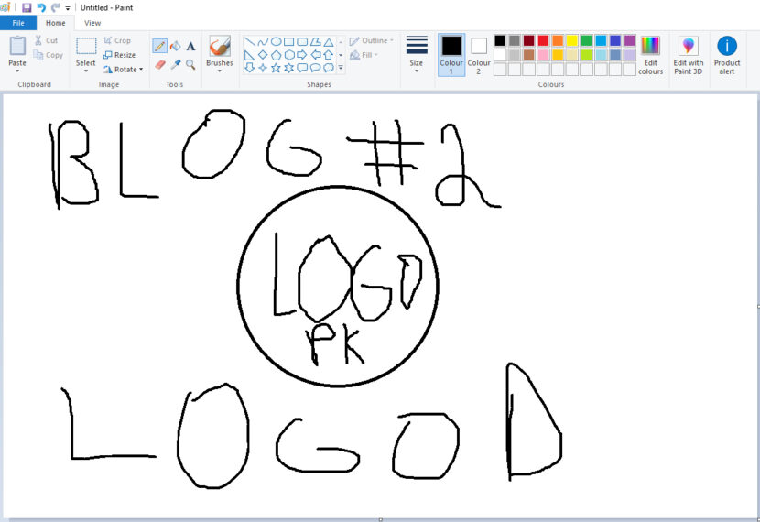Select the Pencil tool
Screen dimensions: 760x522
pos(159,46)
